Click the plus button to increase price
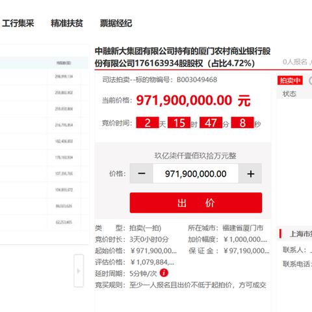The height and width of the screenshot is (312, 312). coord(250,174)
